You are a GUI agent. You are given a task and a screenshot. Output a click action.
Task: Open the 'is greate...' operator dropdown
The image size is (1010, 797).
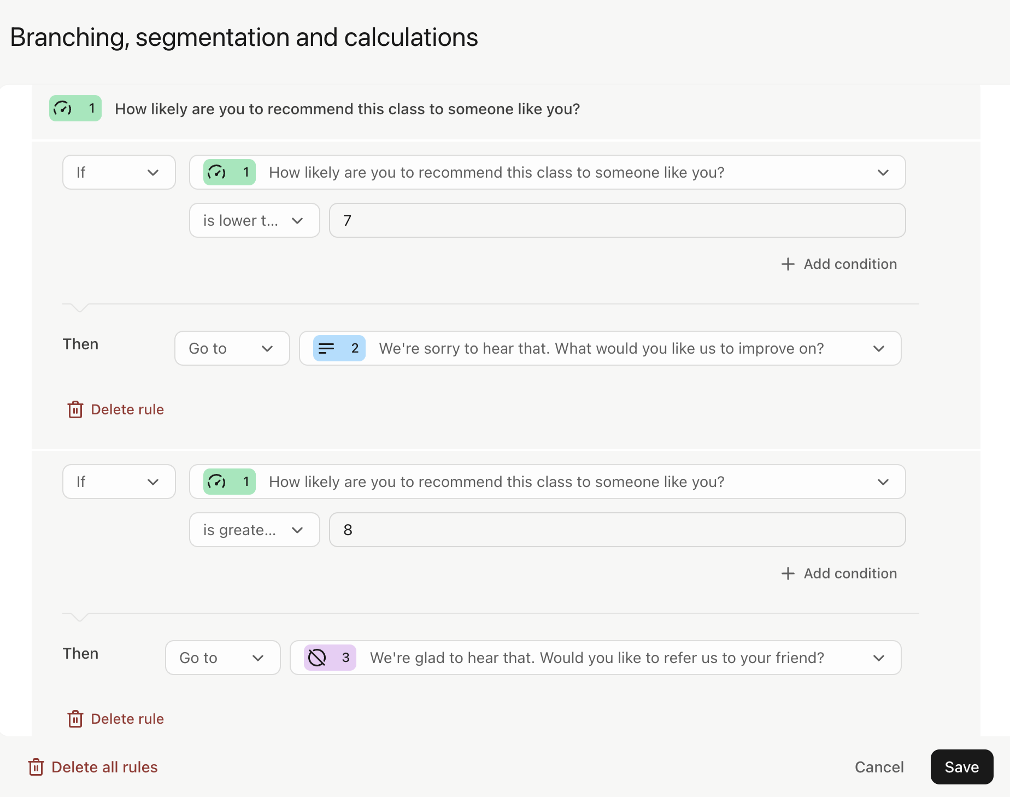coord(254,530)
